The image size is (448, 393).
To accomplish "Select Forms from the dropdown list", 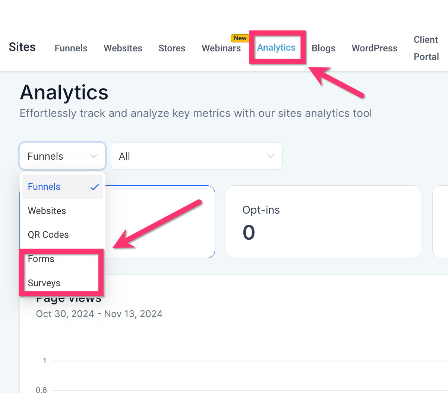I will pos(41,259).
